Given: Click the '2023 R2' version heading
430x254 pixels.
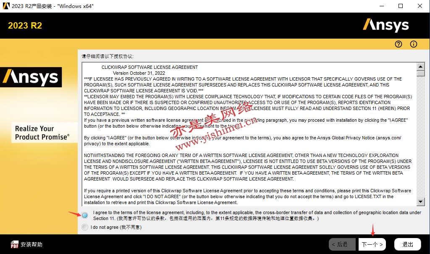Looking at the screenshot, I should point(25,26).
